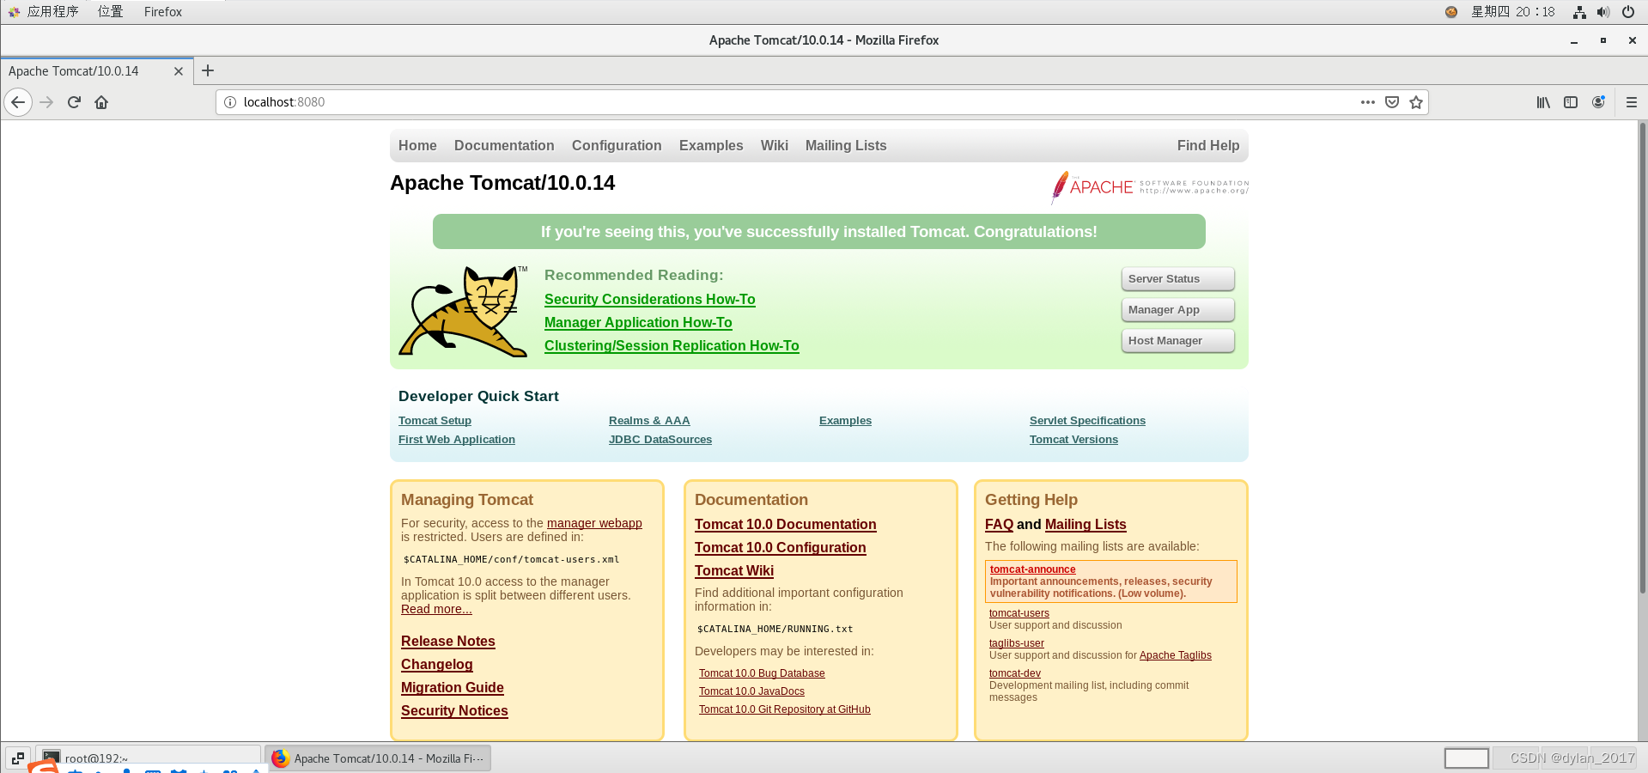This screenshot has width=1648, height=773.
Task: Open Changelog link
Action: 436,665
